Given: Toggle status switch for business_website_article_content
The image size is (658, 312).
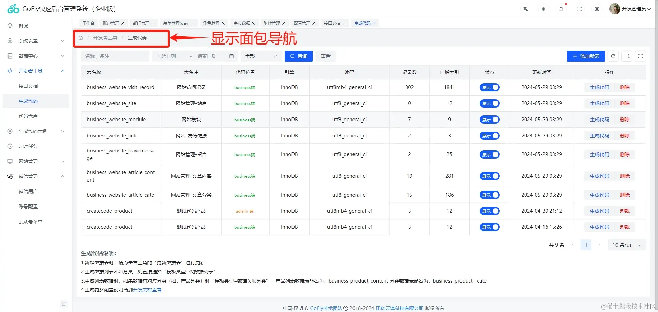Looking at the screenshot, I should 489,176.
